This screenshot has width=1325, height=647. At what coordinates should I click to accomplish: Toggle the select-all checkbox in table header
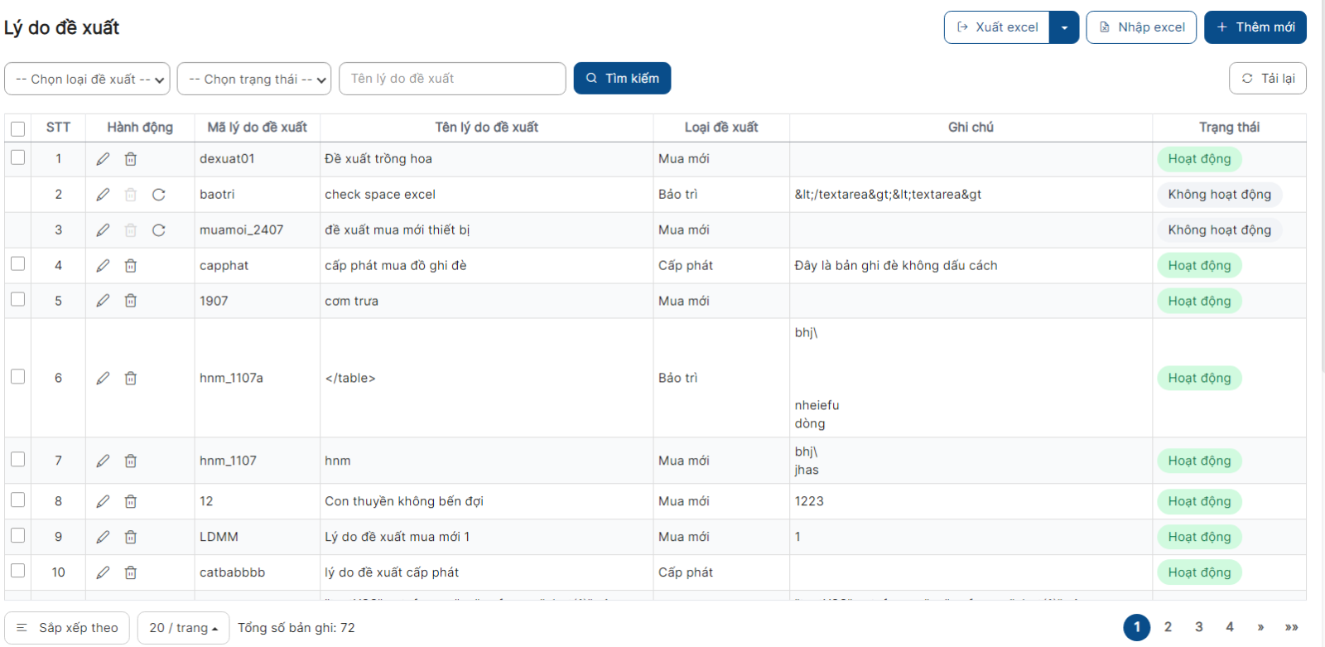coord(17,128)
